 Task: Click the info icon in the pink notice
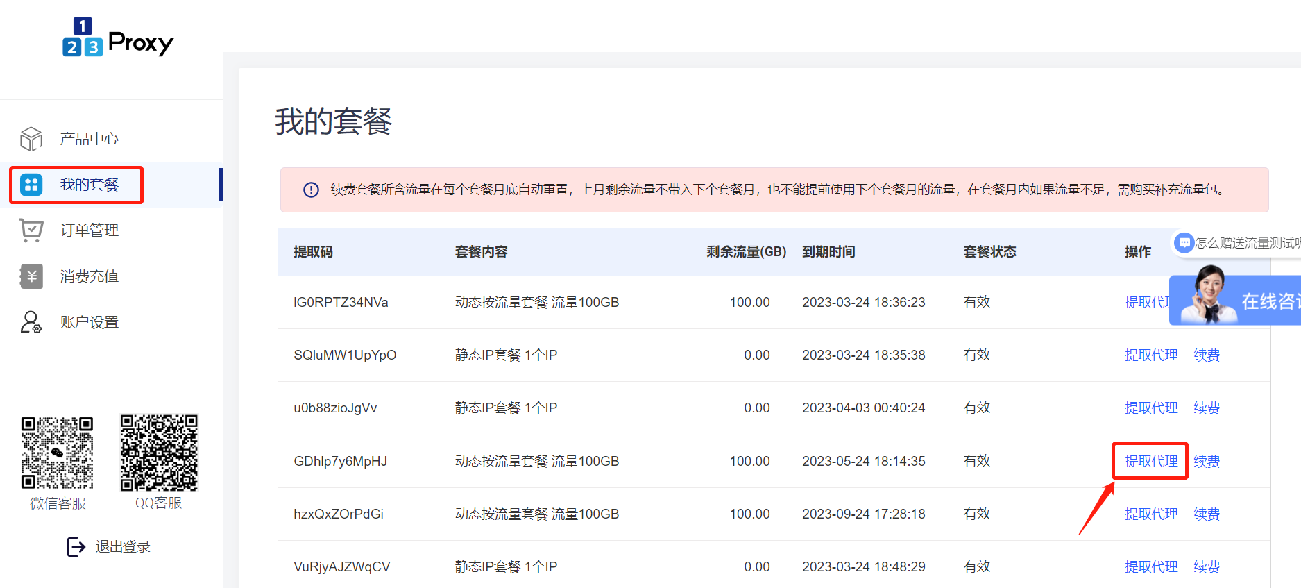311,190
